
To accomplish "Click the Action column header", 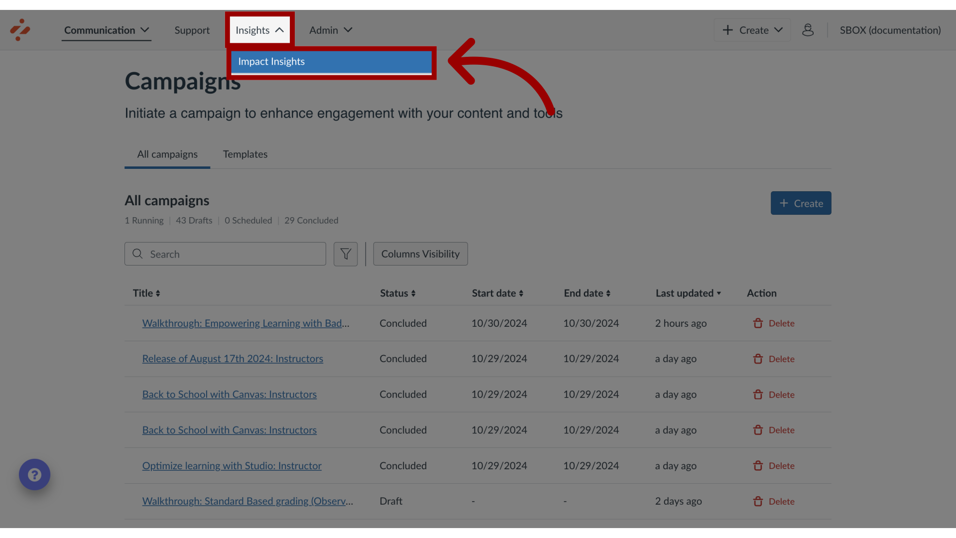I will [x=761, y=293].
